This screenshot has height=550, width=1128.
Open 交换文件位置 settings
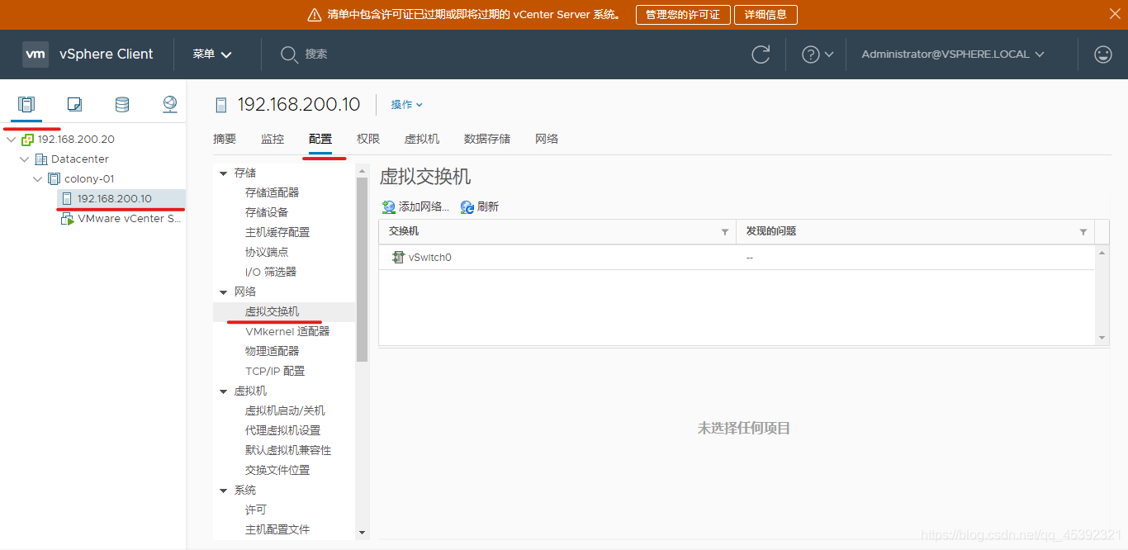pyautogui.click(x=277, y=470)
